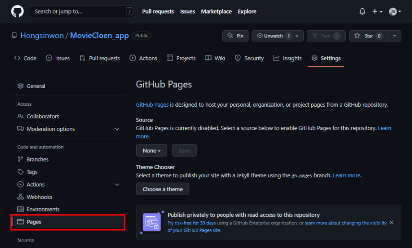Expand Moderation options chevron
This screenshot has width=412, height=248.
tap(117, 129)
